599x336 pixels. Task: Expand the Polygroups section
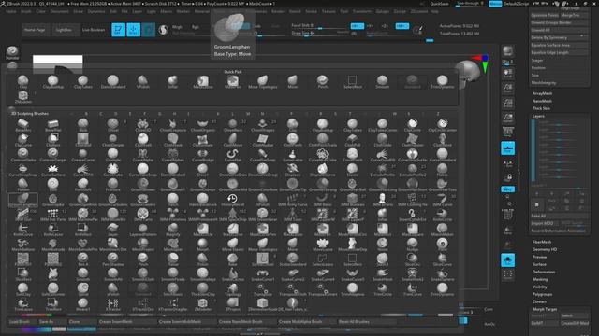tap(542, 295)
